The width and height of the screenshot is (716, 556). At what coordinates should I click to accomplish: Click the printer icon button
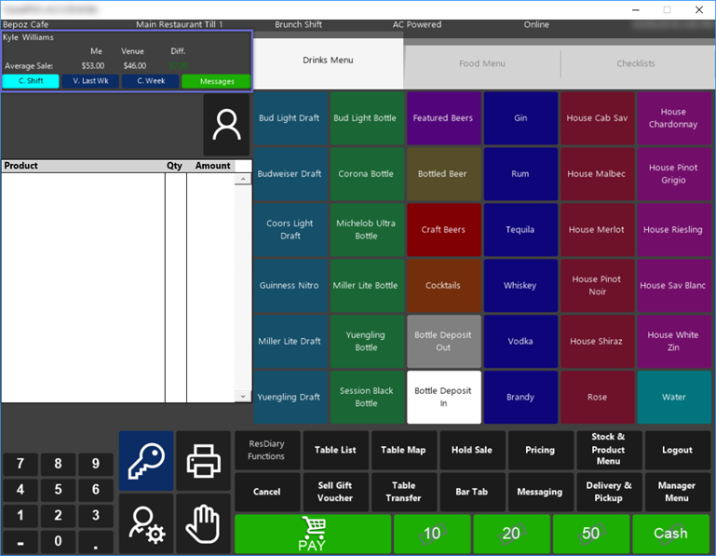pyautogui.click(x=203, y=460)
